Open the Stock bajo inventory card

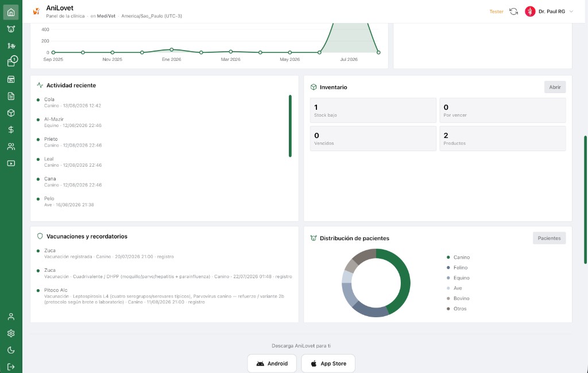click(373, 110)
